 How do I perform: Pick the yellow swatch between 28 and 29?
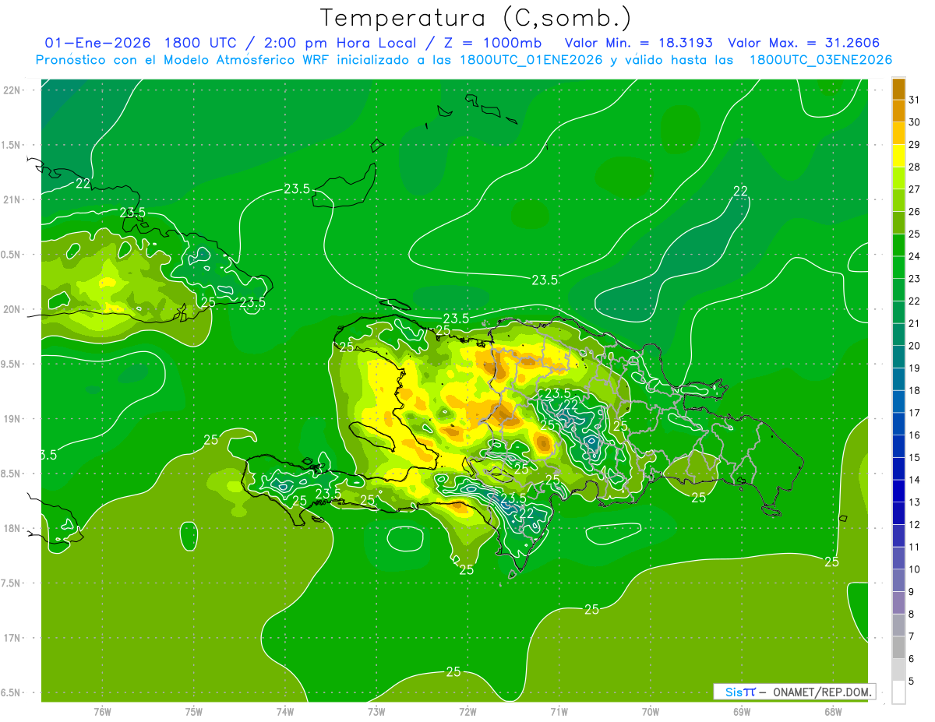tap(898, 156)
